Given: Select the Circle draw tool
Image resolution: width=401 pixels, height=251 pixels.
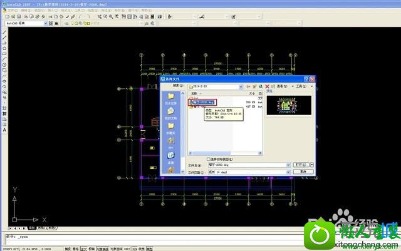Looking at the screenshot, I should point(4,65).
